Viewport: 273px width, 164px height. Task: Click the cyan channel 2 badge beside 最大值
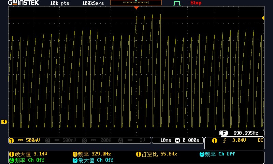[75, 160]
